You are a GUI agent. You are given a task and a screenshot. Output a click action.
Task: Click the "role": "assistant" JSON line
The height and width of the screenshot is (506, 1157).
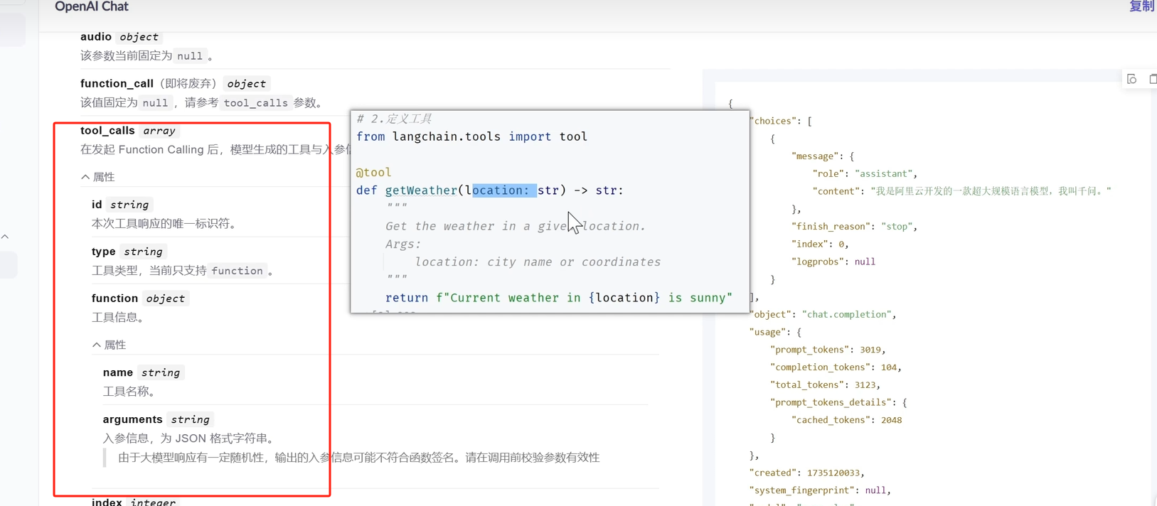[865, 173]
